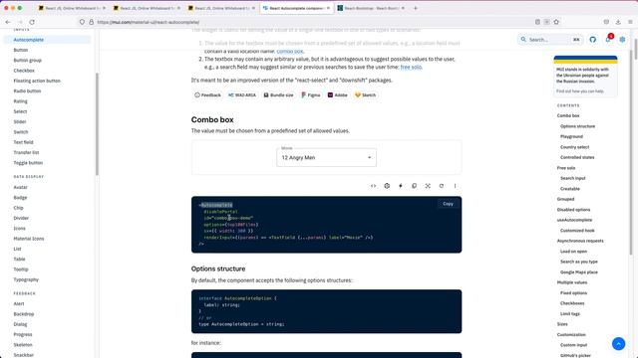Follow the "free solo" inline link
Image resolution: width=638 pixels, height=358 pixels.
(411, 67)
